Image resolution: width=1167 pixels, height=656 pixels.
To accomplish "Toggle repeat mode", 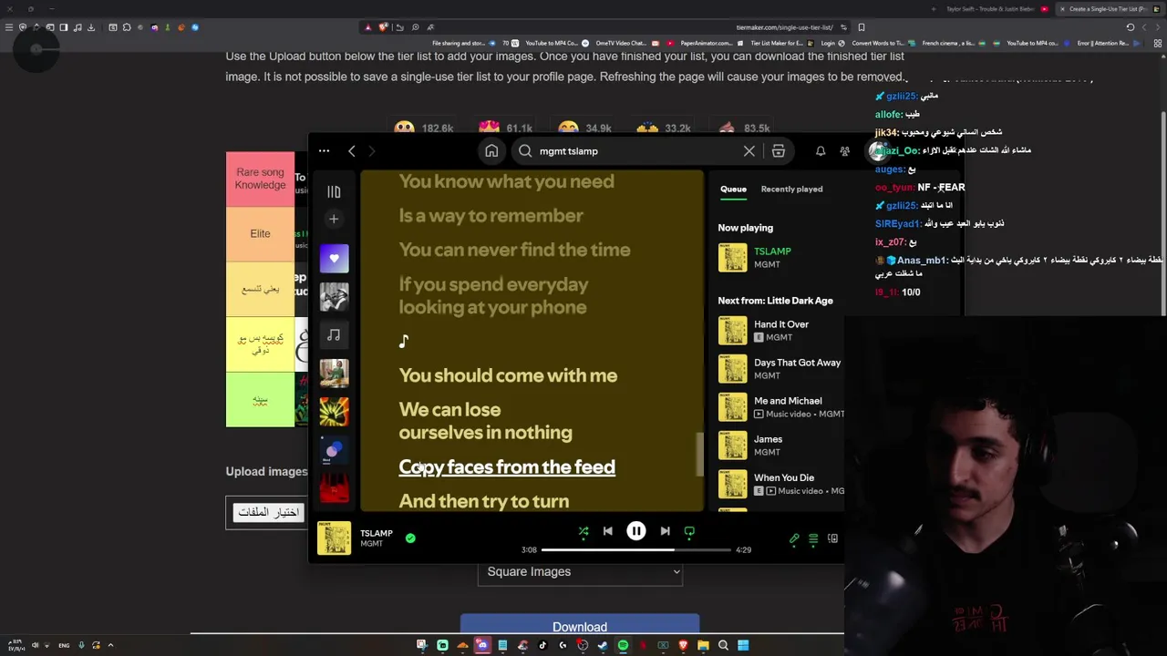I will pyautogui.click(x=689, y=531).
